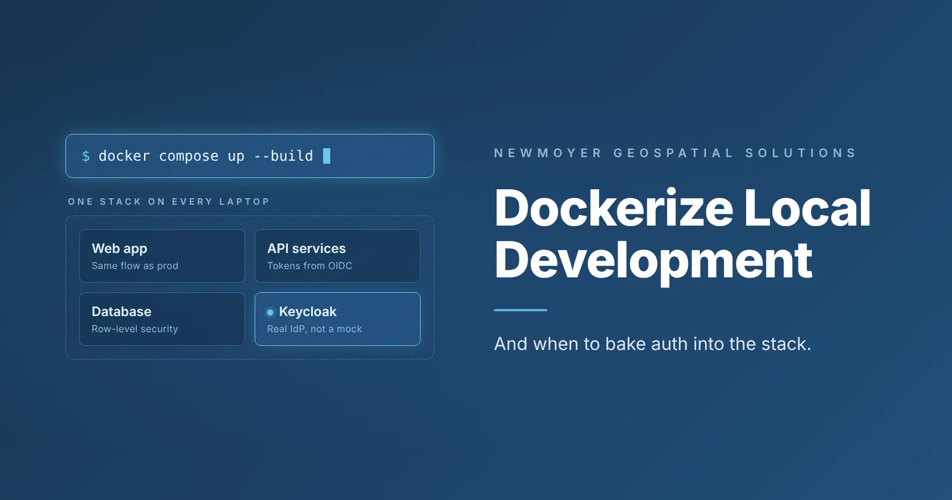Click 'NEWMOYER GEOSPATIAL SOLUTIONS' heading
Image resolution: width=952 pixels, height=500 pixels.
tap(675, 153)
